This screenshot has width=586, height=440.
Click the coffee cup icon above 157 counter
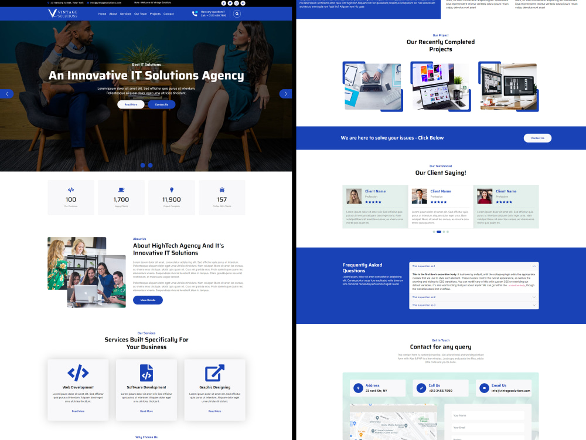pos(222,190)
